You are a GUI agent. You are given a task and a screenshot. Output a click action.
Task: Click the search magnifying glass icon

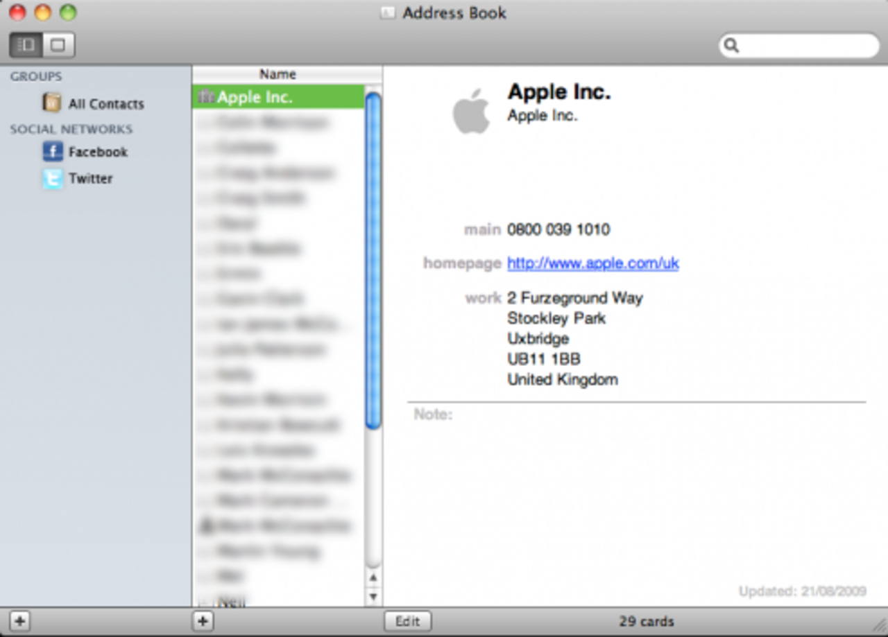tap(731, 46)
